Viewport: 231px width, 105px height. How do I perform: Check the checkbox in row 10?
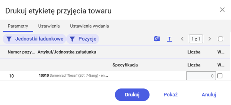pyautogui.click(x=220, y=76)
